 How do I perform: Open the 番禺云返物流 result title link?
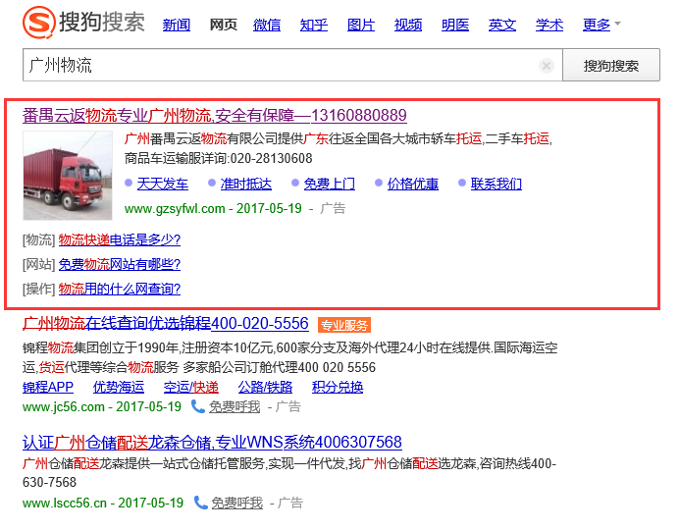214,115
